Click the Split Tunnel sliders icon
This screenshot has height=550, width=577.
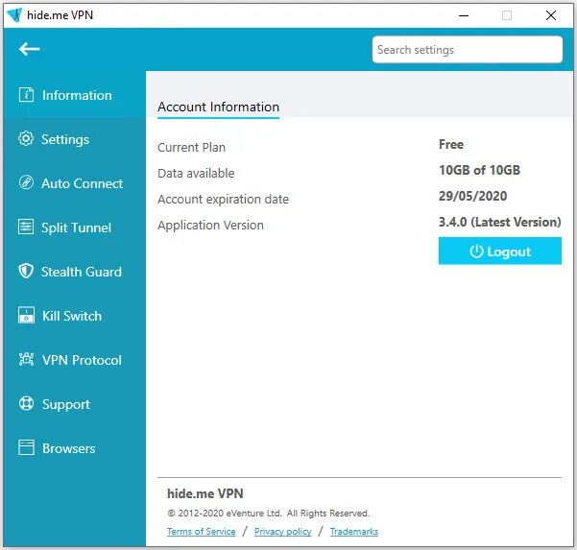tap(26, 227)
